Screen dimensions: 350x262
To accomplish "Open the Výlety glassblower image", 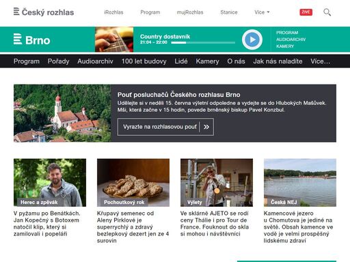I will (217, 183).
